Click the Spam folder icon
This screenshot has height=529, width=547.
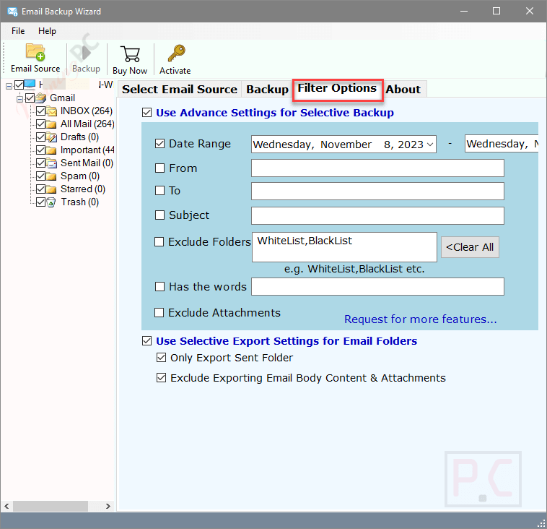point(51,176)
